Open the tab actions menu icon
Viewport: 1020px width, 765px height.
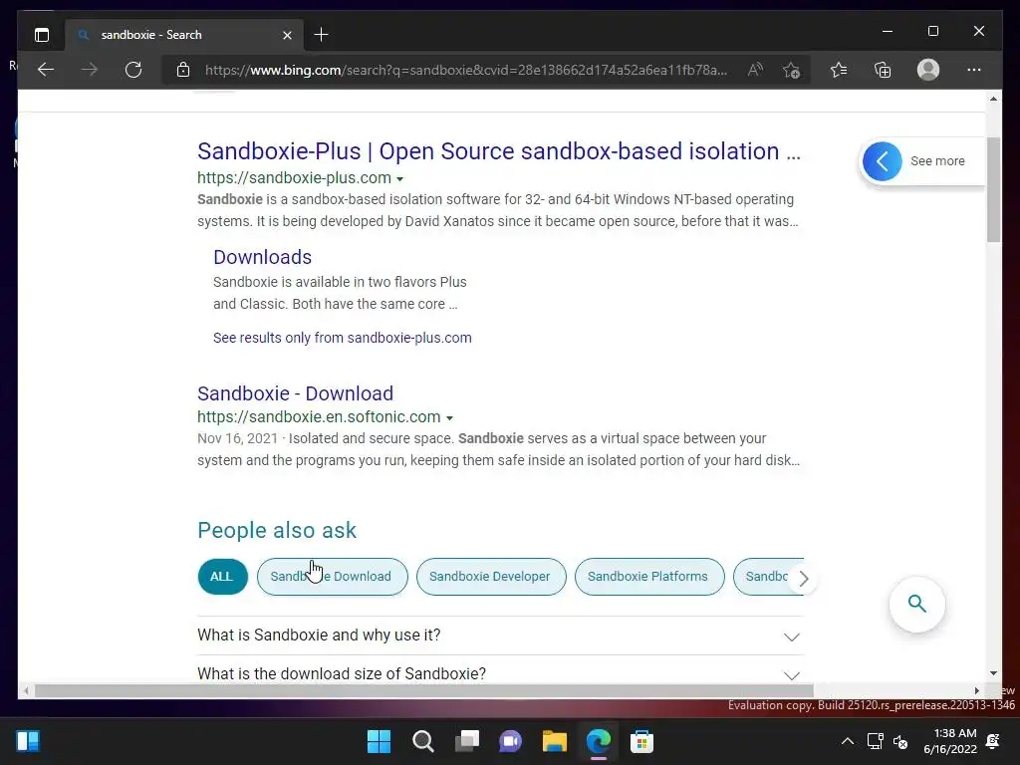pos(42,35)
